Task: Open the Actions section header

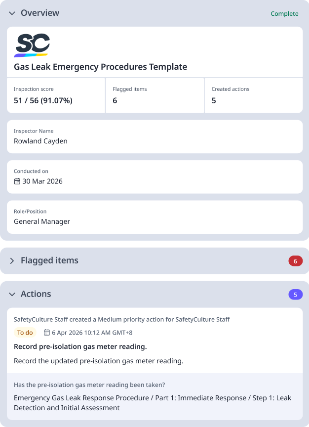Action: point(36,294)
